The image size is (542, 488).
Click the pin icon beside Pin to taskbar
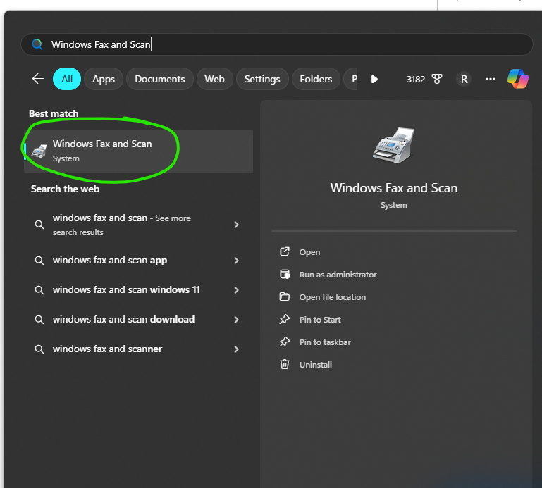285,342
